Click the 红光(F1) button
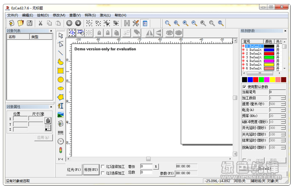The width and height of the screenshot is (292, 189). click(74, 170)
